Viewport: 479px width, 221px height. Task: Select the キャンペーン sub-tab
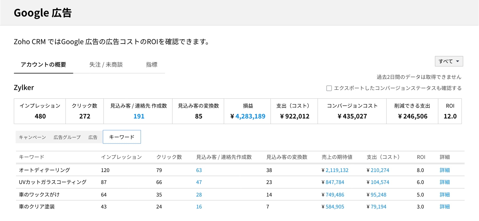tap(32, 137)
